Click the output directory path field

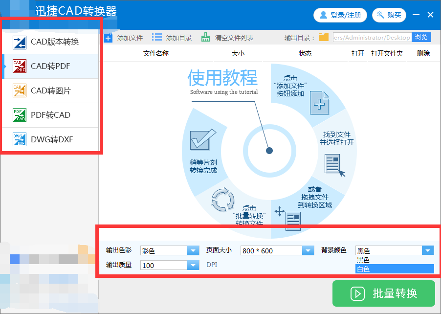point(372,37)
